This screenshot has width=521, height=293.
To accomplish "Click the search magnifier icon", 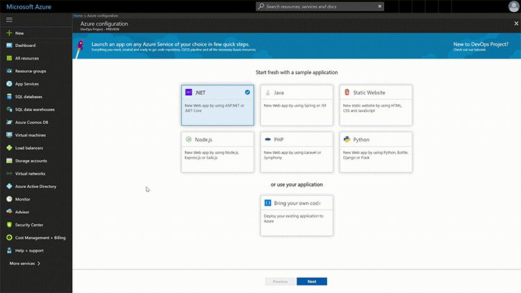I will click(261, 6).
